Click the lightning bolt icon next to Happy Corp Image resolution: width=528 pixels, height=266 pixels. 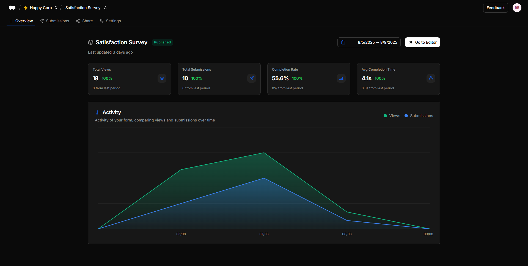pos(26,8)
